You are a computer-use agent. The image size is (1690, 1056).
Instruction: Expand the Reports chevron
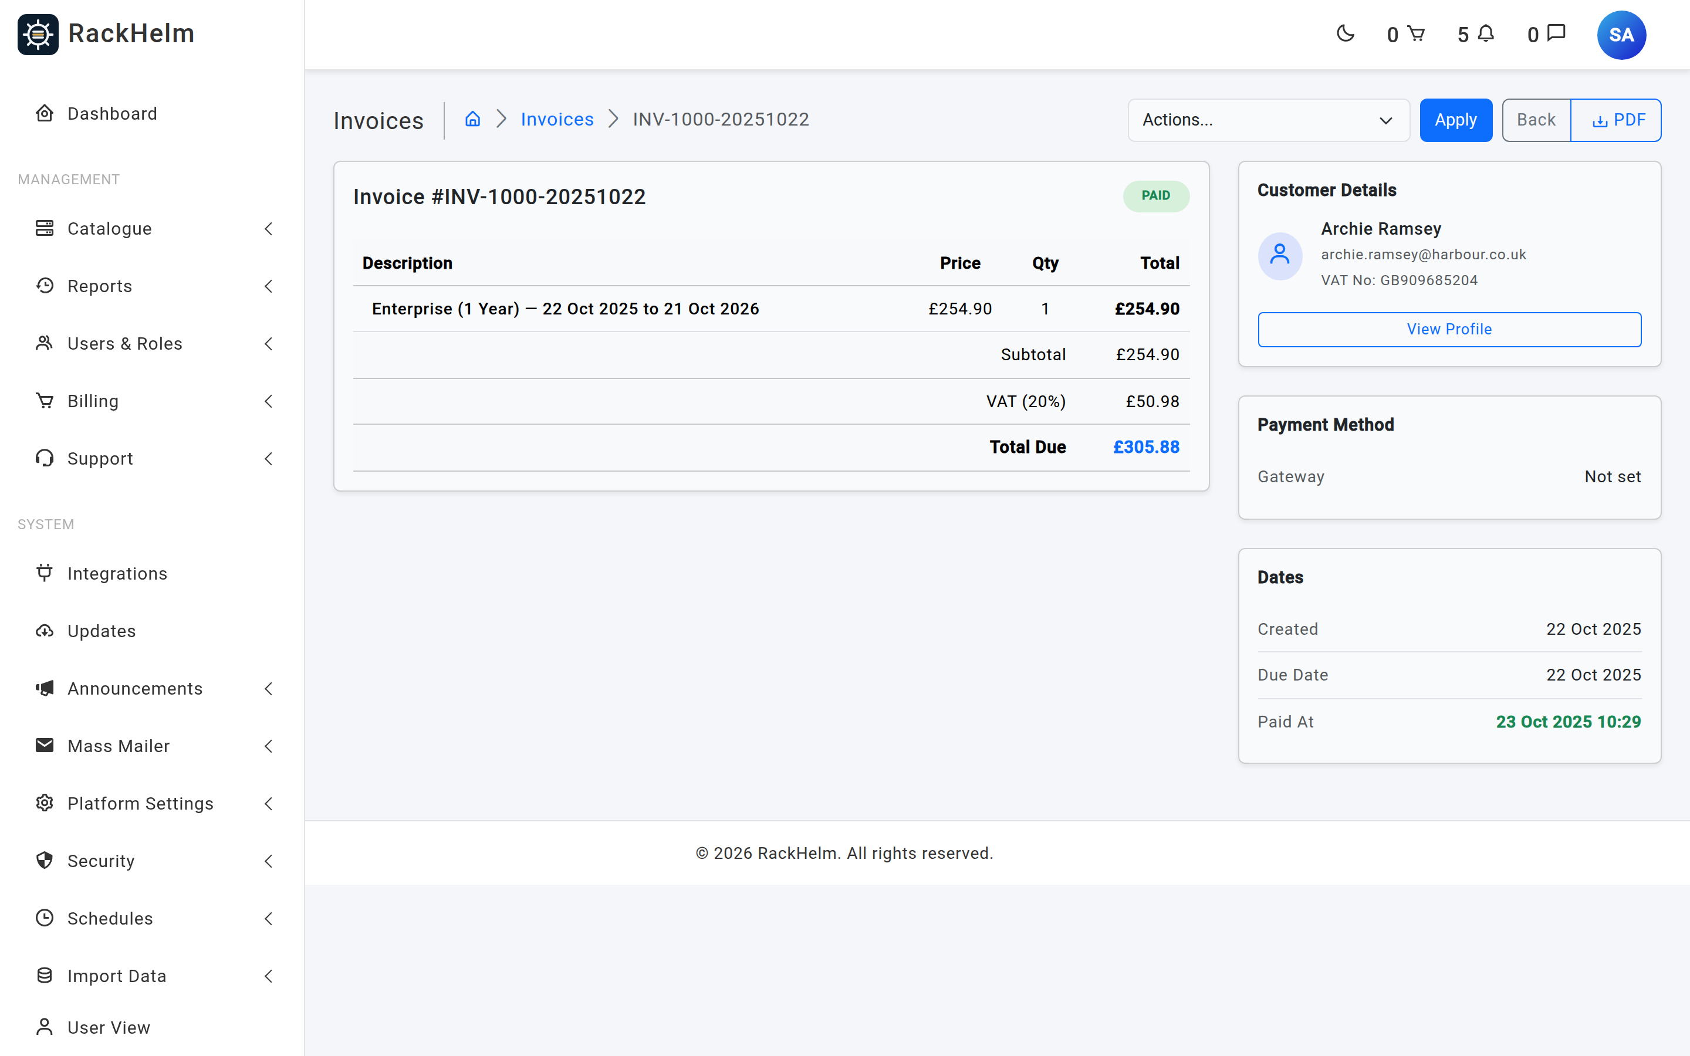[268, 286]
